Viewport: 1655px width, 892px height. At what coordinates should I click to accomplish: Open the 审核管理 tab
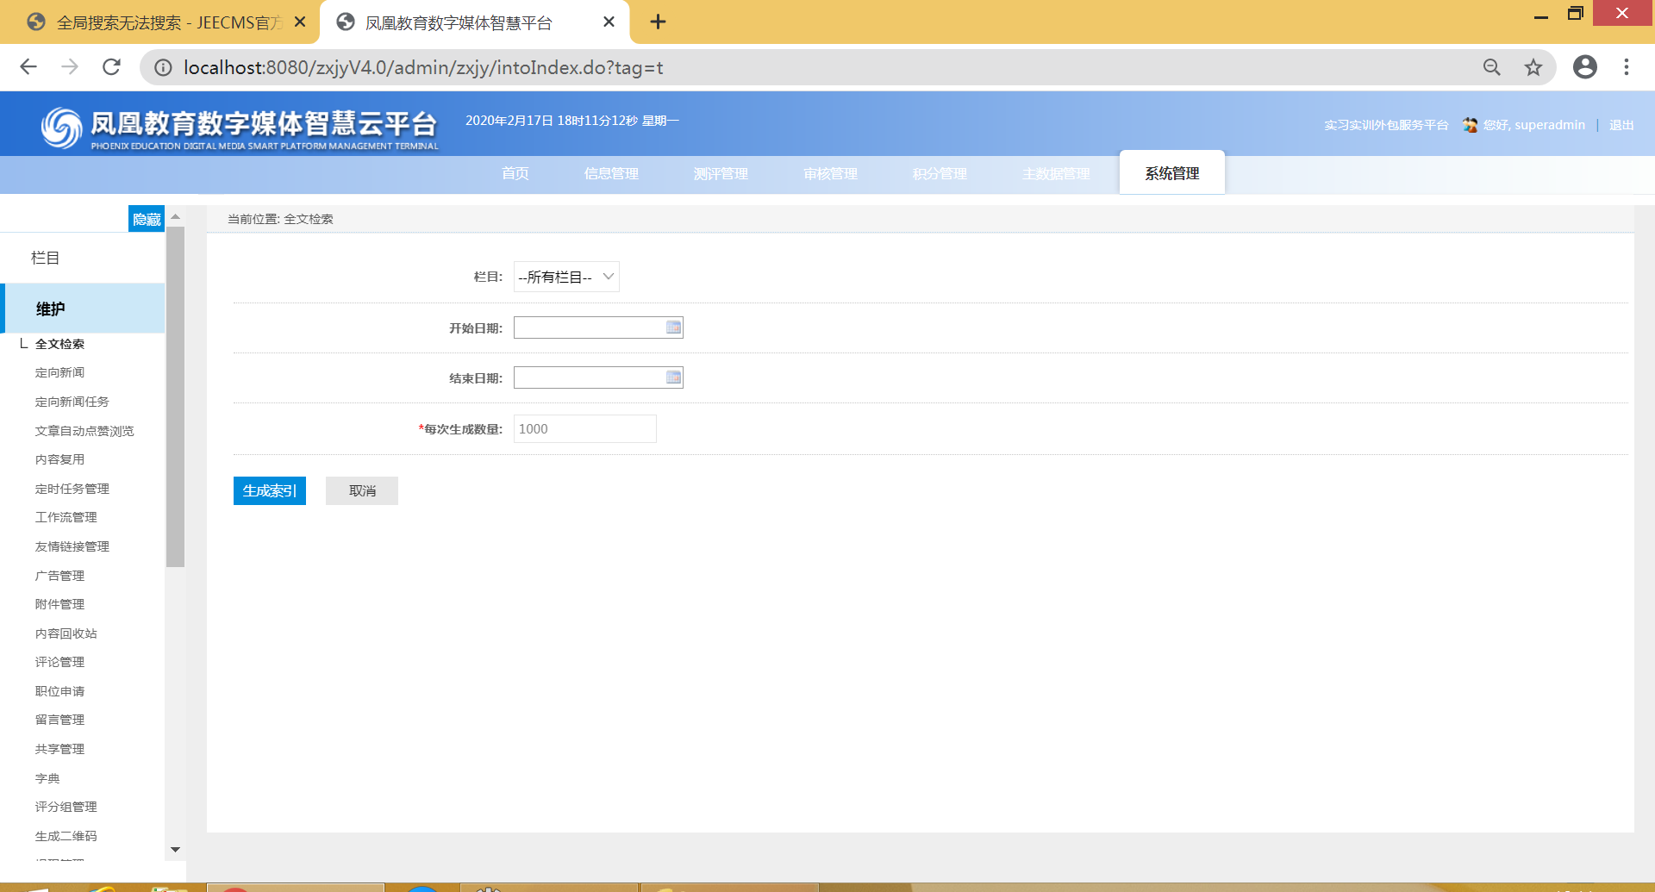[x=830, y=174]
